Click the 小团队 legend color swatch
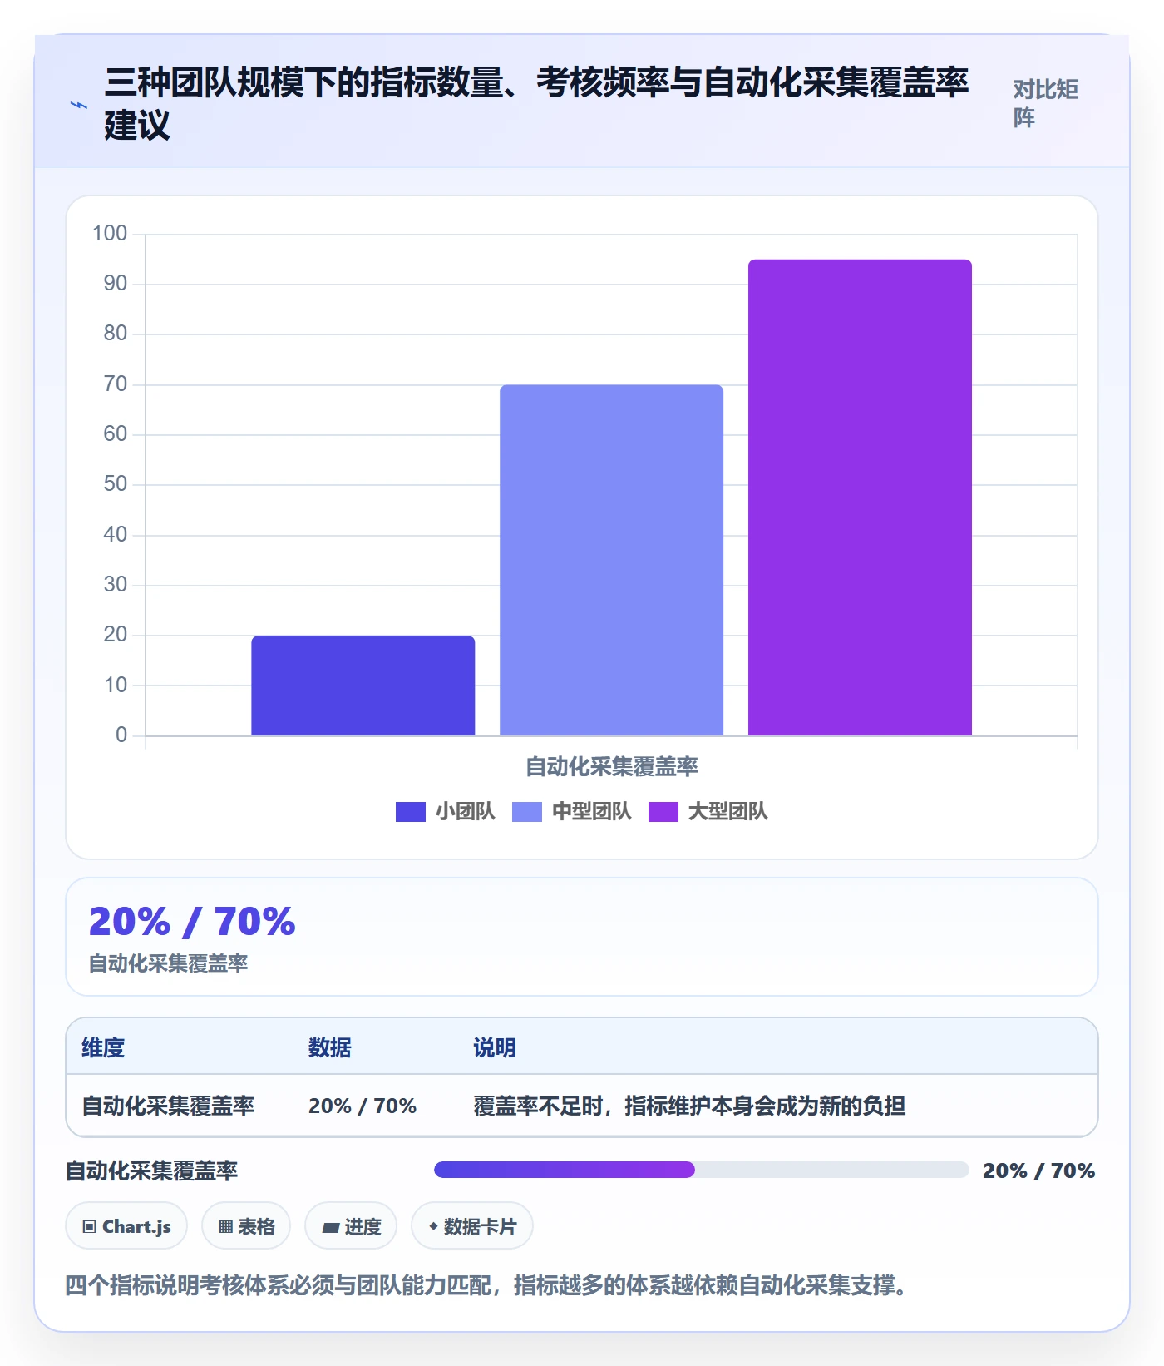The image size is (1164, 1366). (x=411, y=811)
